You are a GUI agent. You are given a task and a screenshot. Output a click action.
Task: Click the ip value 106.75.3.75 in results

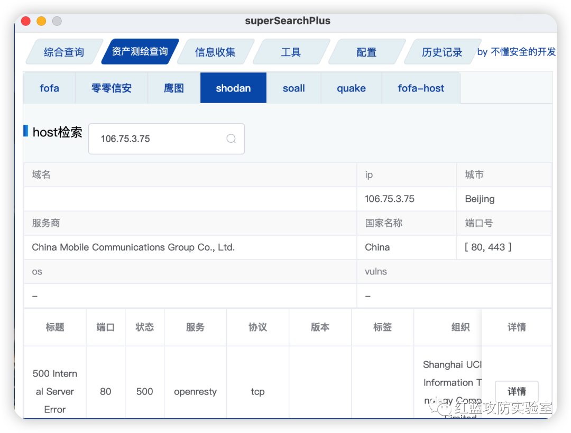pos(390,199)
